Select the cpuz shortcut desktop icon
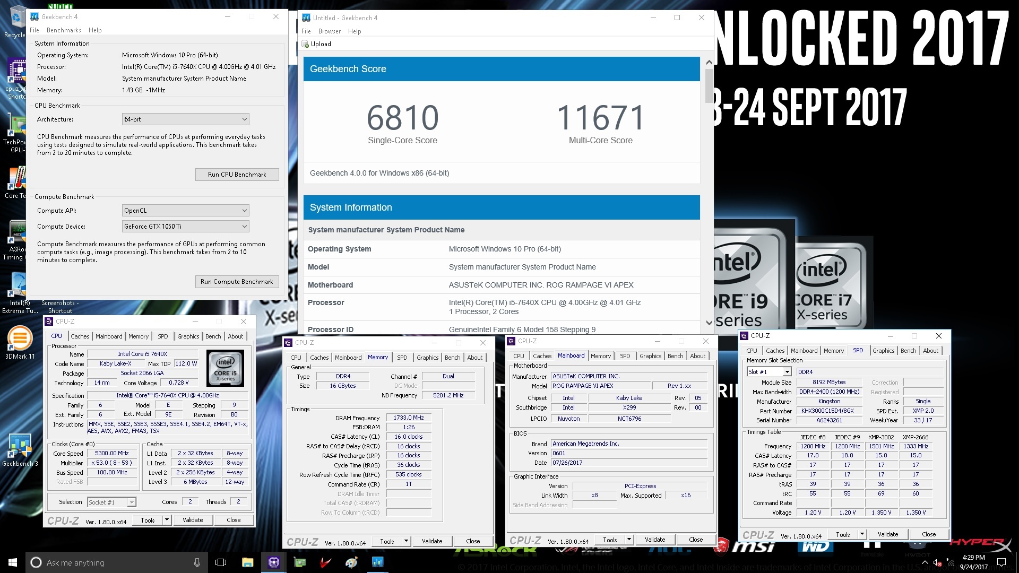This screenshot has height=573, width=1019. coord(16,80)
